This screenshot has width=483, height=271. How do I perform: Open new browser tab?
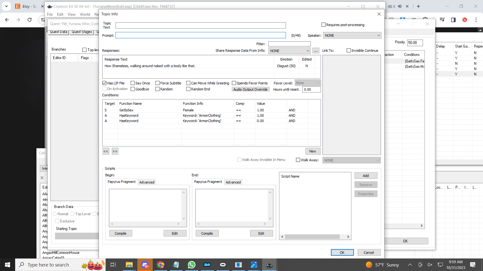coord(418,6)
